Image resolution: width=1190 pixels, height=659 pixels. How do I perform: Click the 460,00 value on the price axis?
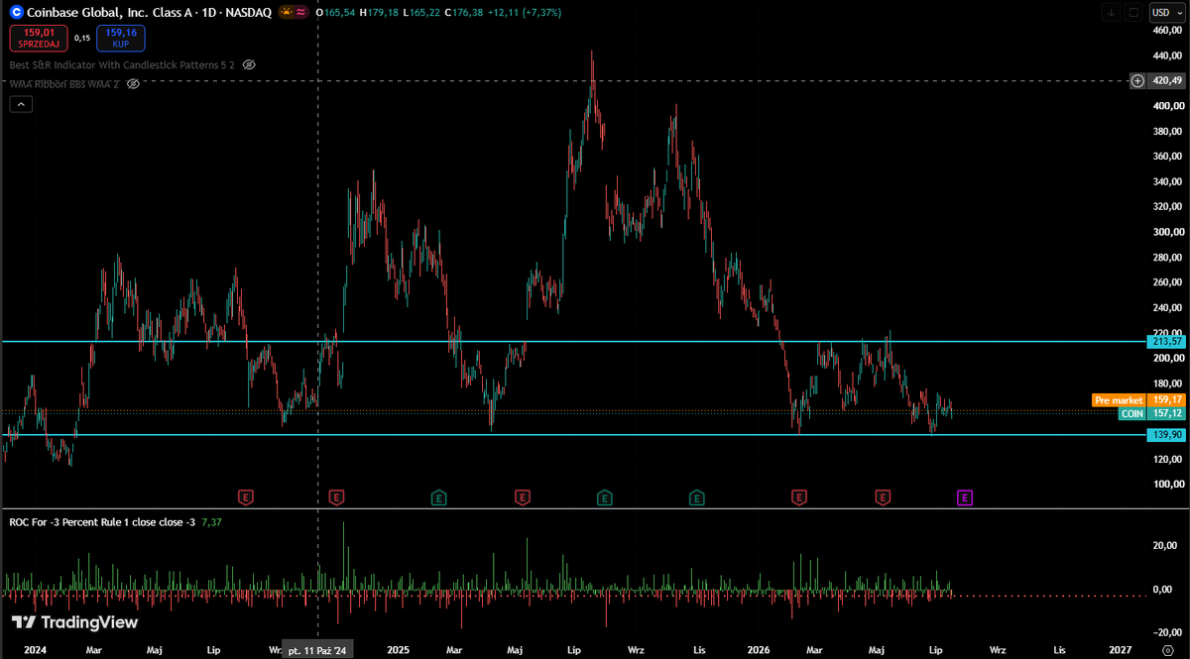pyautogui.click(x=1167, y=30)
